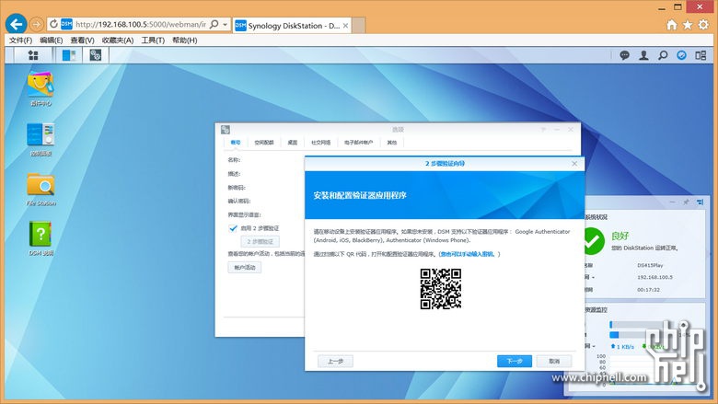Pin the system status widget

pyautogui.click(x=686, y=202)
